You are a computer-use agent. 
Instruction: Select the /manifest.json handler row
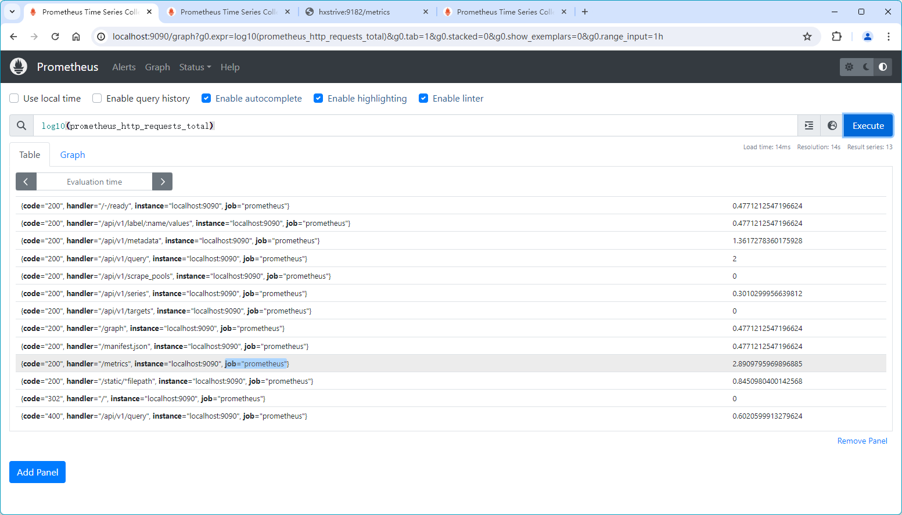tap(451, 346)
